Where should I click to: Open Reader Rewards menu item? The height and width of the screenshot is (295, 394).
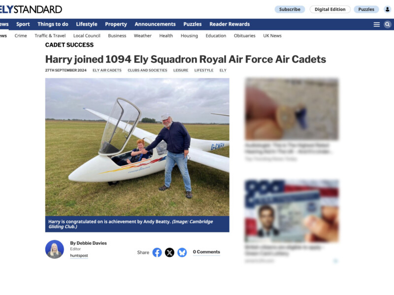coord(230,24)
